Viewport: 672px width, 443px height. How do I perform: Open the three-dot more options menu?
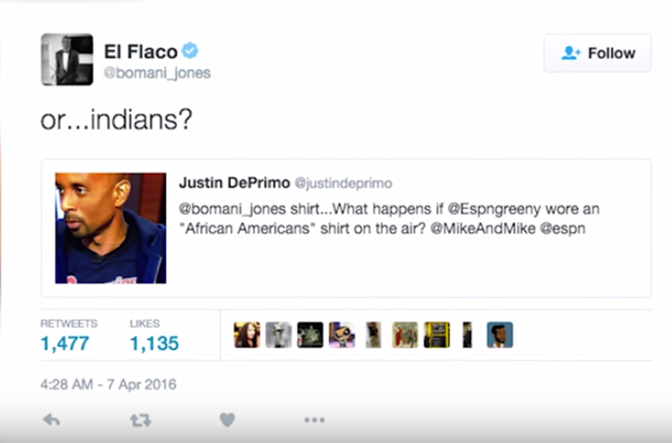coord(314,420)
